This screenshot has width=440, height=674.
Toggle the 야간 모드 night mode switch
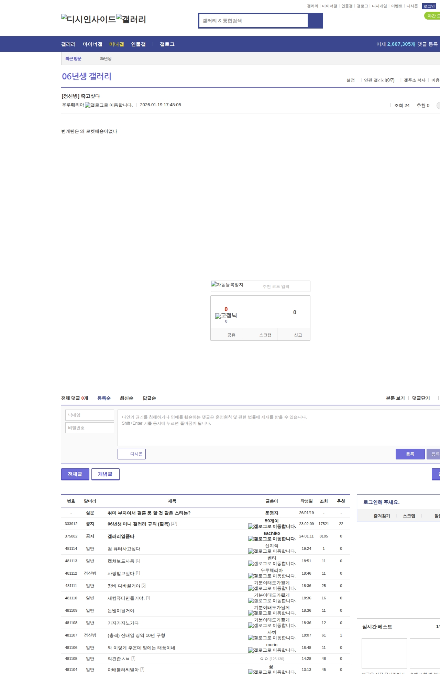tap(432, 16)
